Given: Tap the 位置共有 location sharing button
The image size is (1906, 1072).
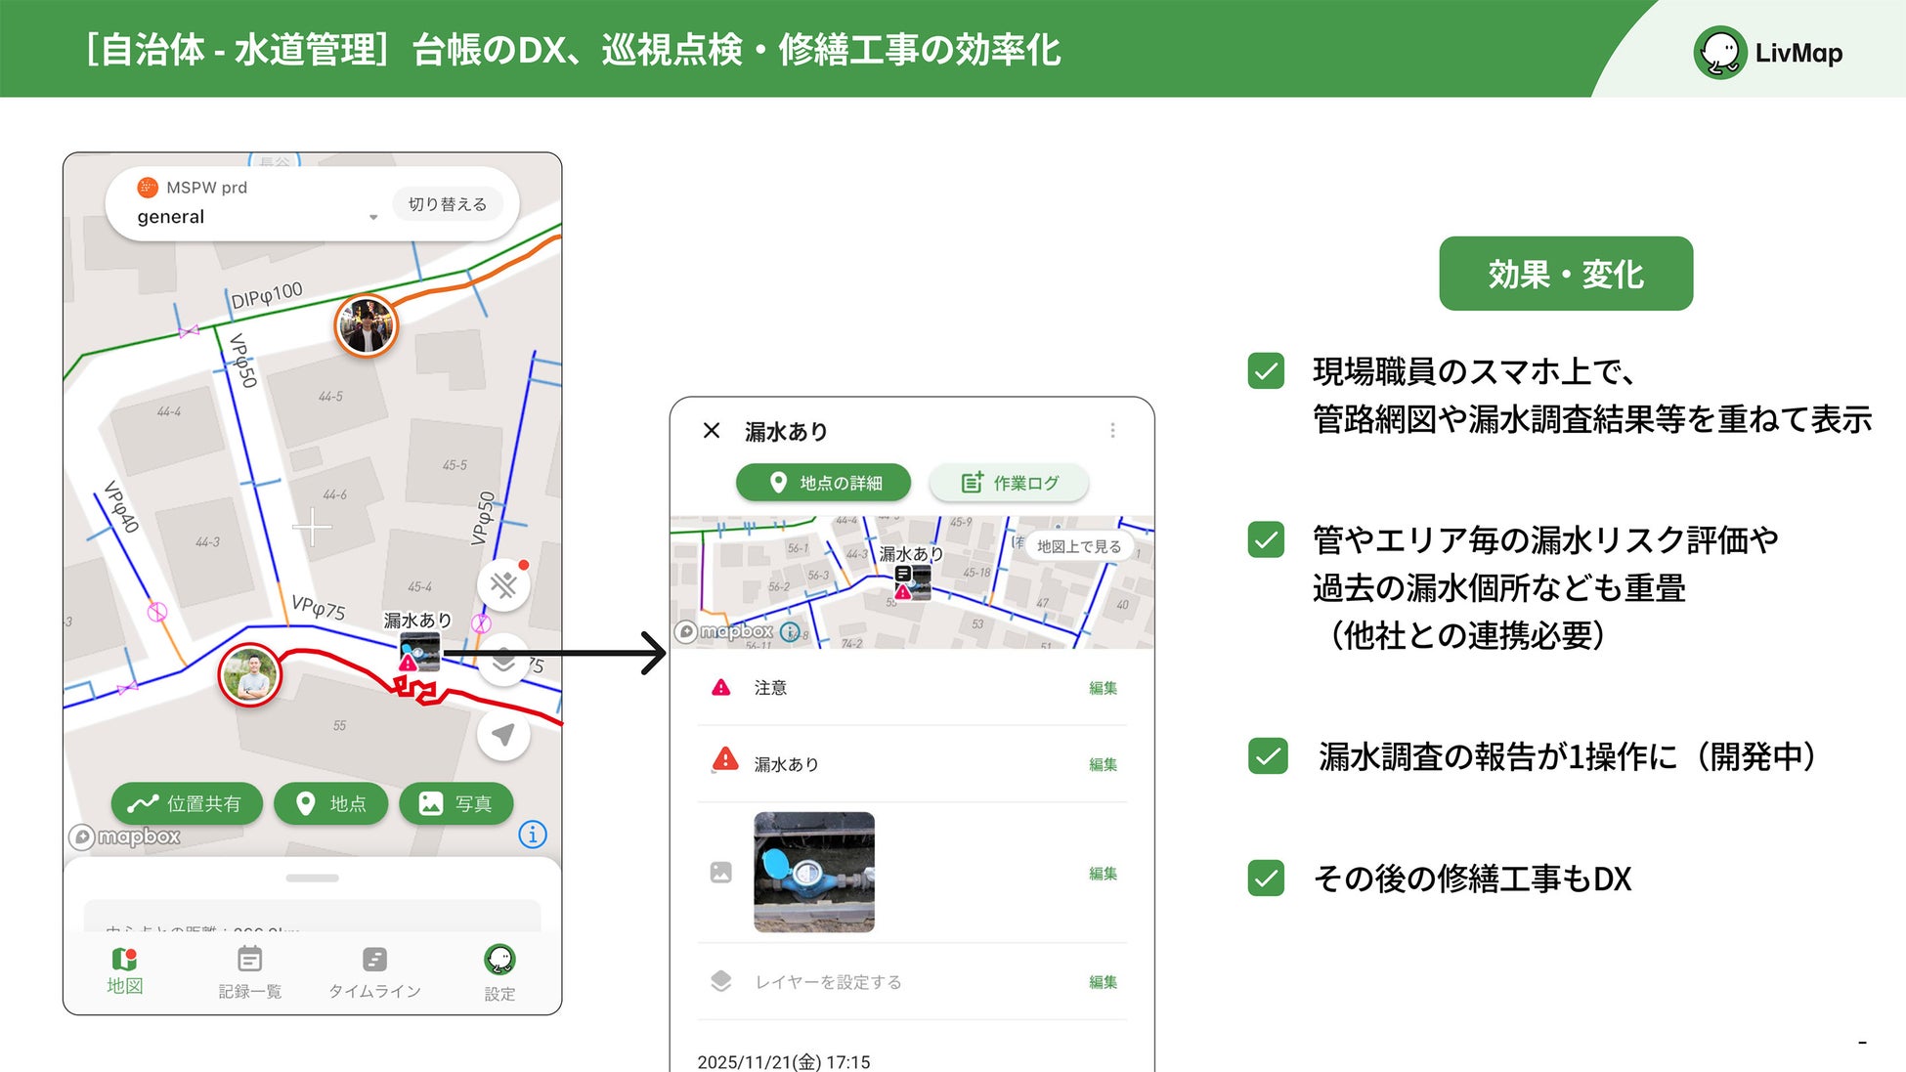Looking at the screenshot, I should (x=187, y=803).
